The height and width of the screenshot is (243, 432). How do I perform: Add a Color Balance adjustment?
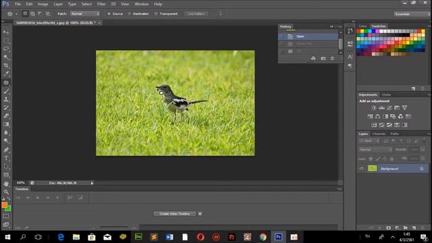[378, 116]
